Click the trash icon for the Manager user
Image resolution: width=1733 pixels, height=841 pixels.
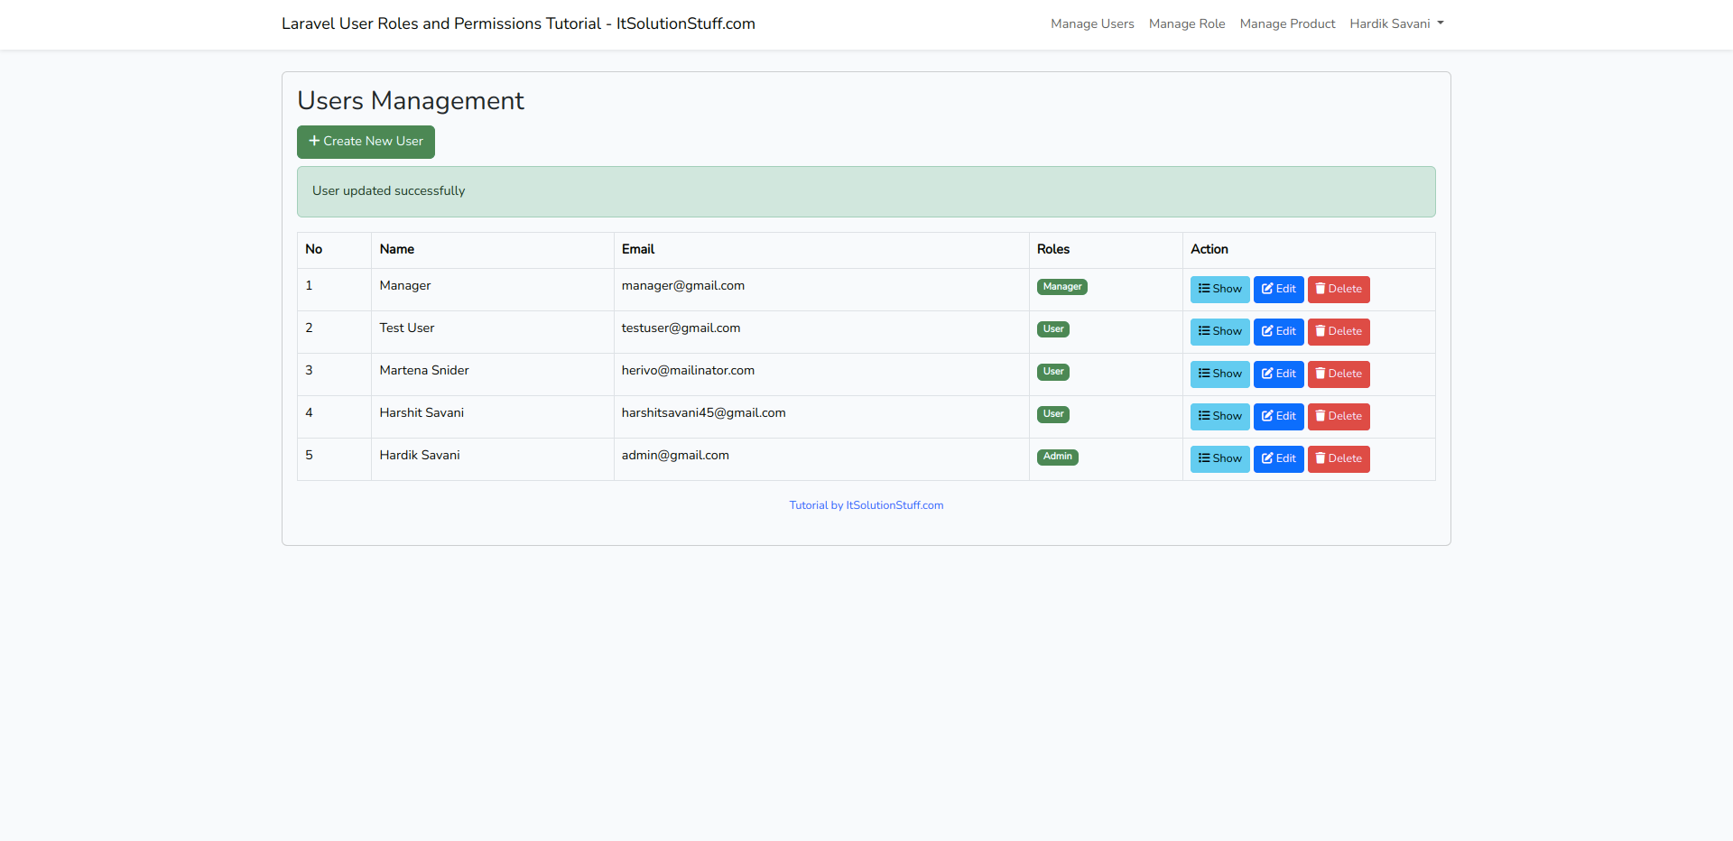(1321, 289)
